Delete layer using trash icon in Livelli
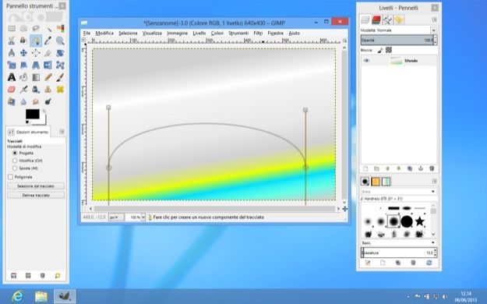Image resolution: width=487 pixels, height=304 pixels. (432, 168)
